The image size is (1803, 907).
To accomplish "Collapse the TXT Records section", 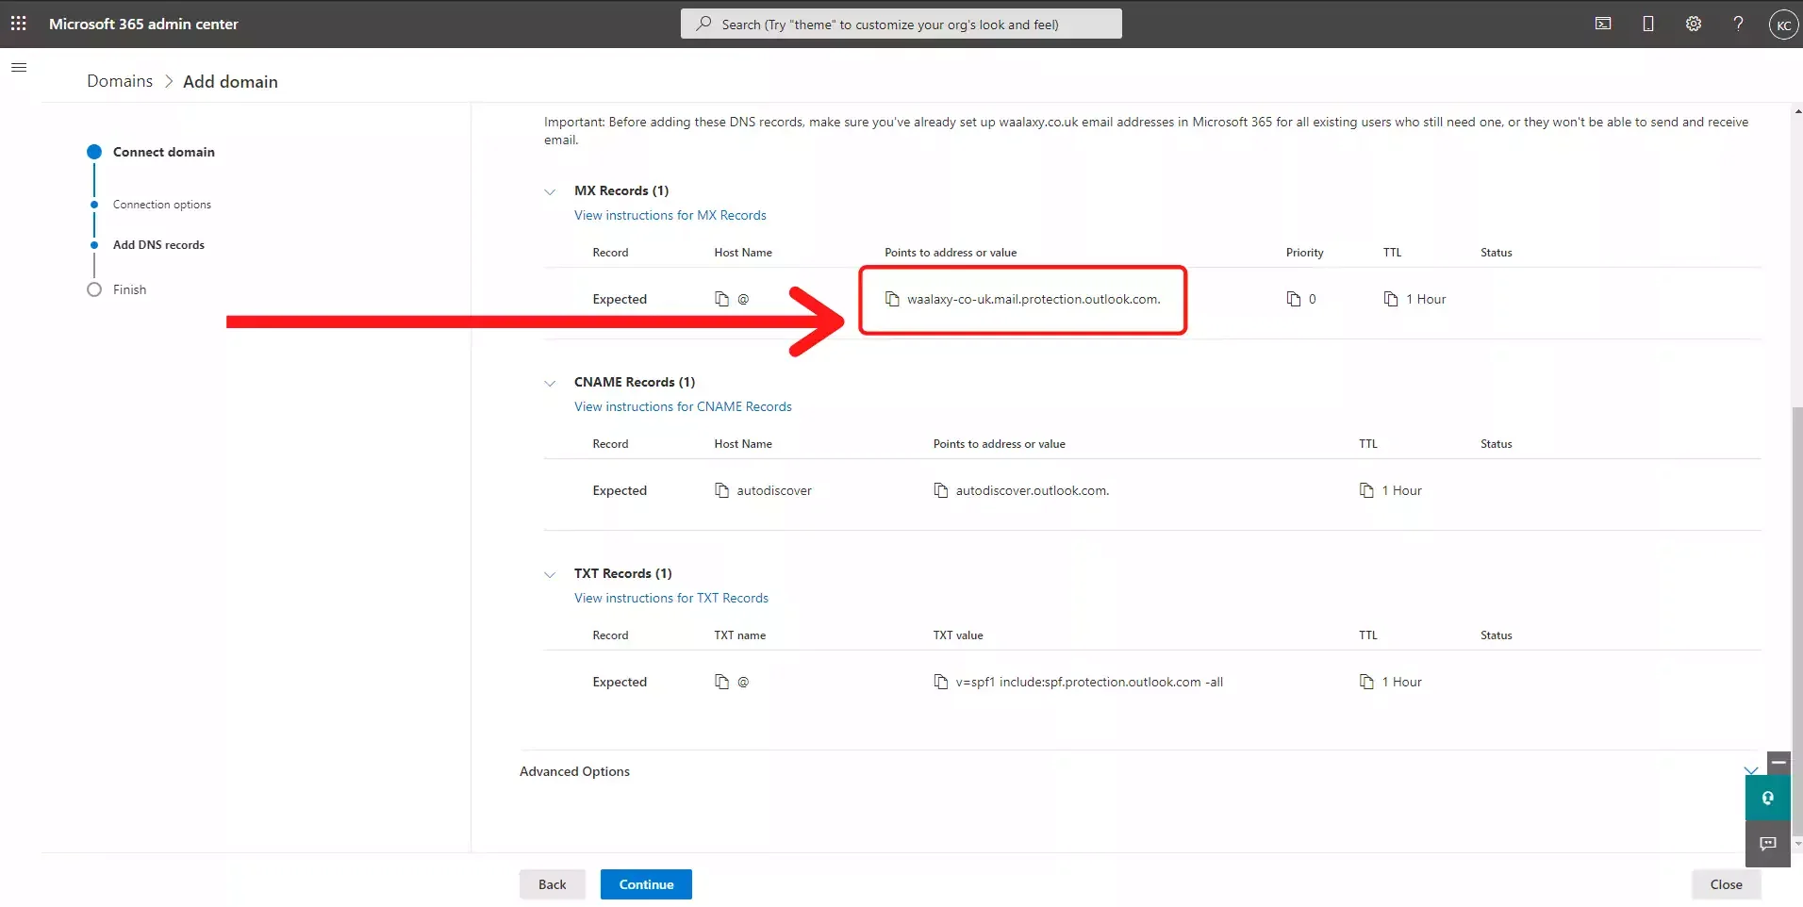I will pos(550,574).
